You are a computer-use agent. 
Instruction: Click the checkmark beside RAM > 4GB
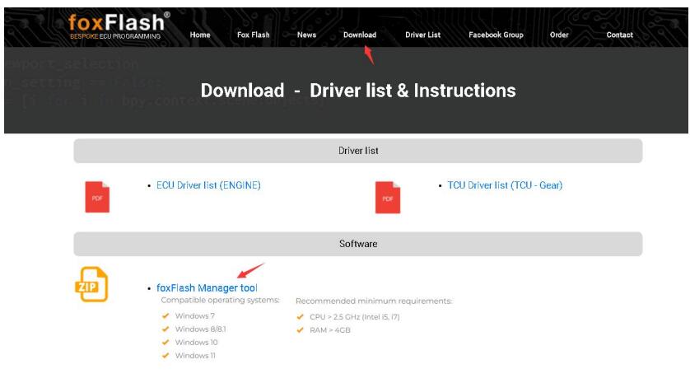[x=300, y=329]
